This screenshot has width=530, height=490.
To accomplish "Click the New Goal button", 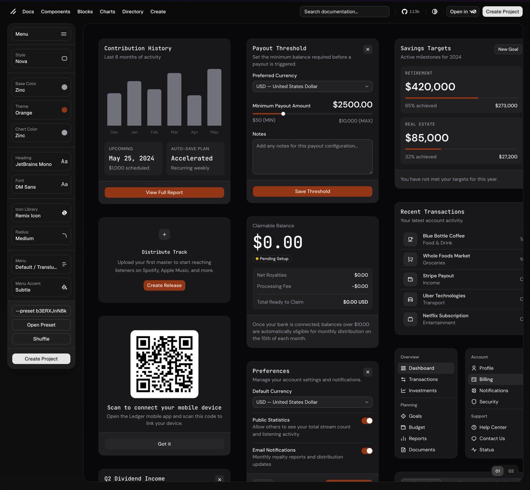I will 508,49.
